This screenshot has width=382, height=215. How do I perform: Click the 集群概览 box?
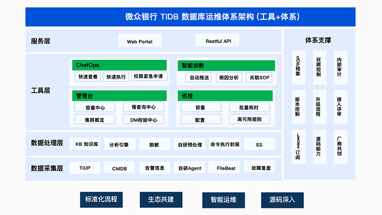tap(95, 120)
